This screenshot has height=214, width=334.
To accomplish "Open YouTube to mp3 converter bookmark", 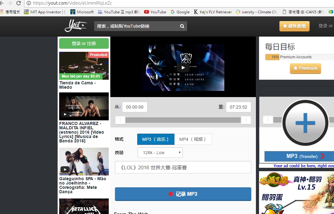I will [119, 12].
